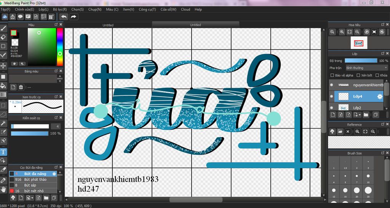390x208 pixels.
Task: Zoom in on the Navigator panel
Action: point(342,32)
